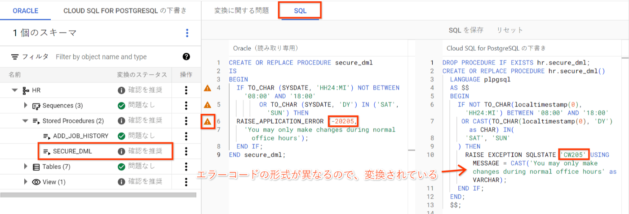Click green check status for Sequences
The width and height of the screenshot is (629, 214).
[121, 106]
